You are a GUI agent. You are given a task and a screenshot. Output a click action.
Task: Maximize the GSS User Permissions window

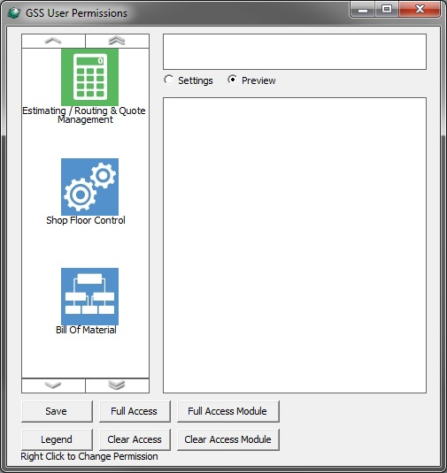(387, 10)
